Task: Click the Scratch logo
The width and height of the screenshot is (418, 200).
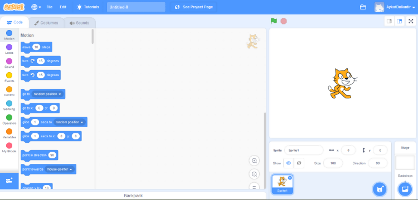Action: point(14,7)
